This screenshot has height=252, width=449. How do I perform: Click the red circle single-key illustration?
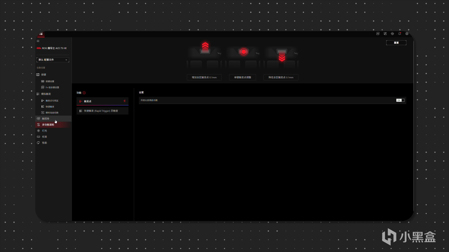click(x=243, y=52)
